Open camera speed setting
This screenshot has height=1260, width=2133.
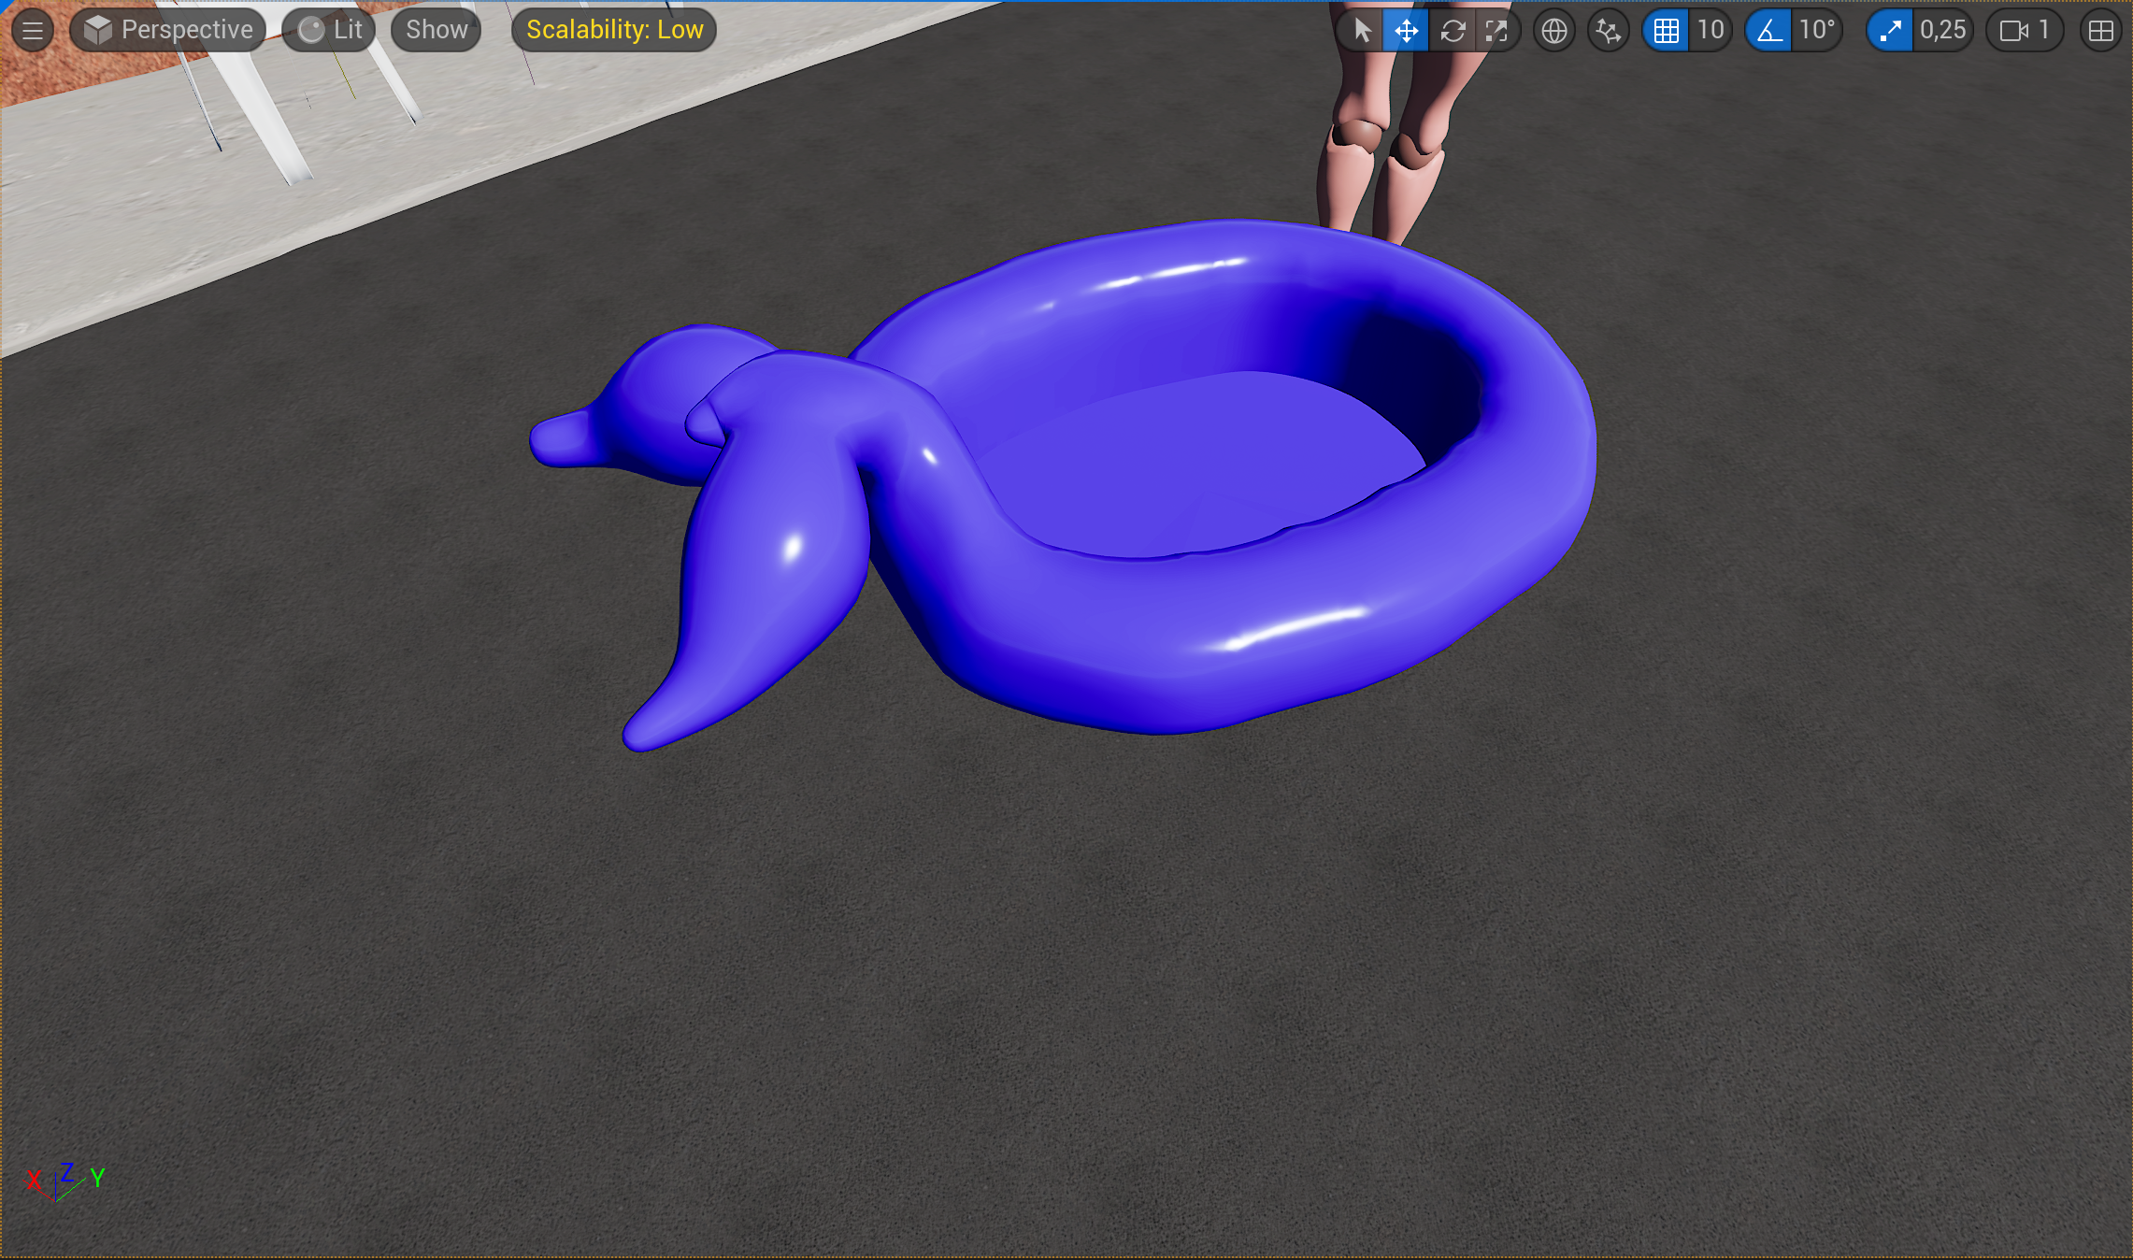click(x=2025, y=31)
